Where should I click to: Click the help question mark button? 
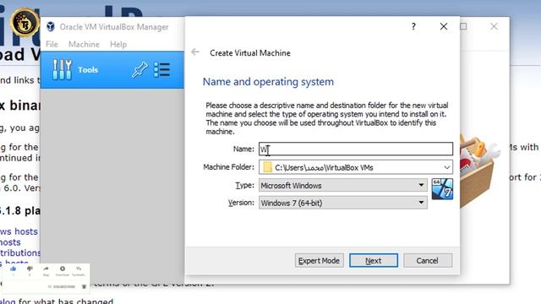click(x=413, y=26)
